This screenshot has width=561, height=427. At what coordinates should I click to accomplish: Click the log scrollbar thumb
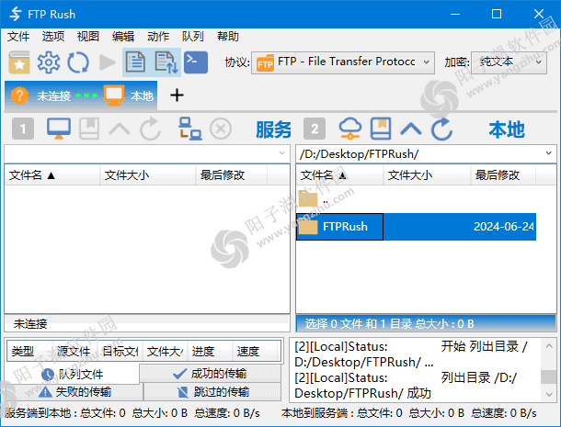tap(548, 376)
